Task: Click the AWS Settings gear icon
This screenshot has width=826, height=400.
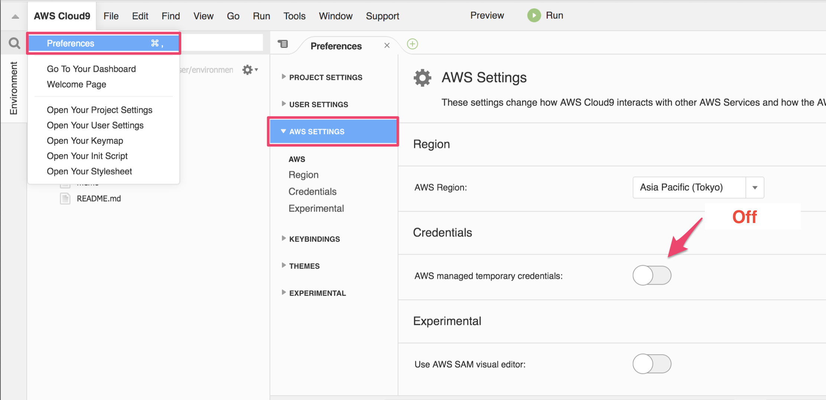Action: click(423, 78)
